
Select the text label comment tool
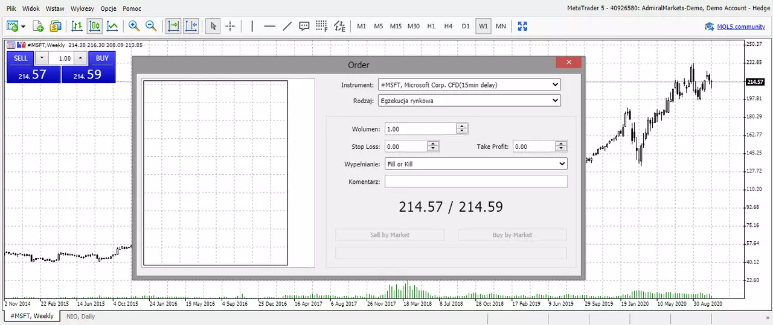(304, 26)
